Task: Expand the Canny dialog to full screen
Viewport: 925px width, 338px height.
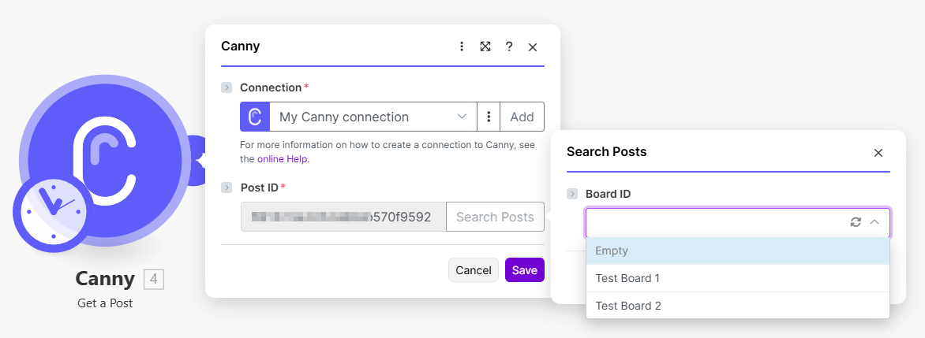Action: 485,46
